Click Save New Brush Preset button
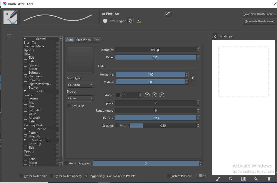This screenshot has height=183, width=277. [x=259, y=14]
